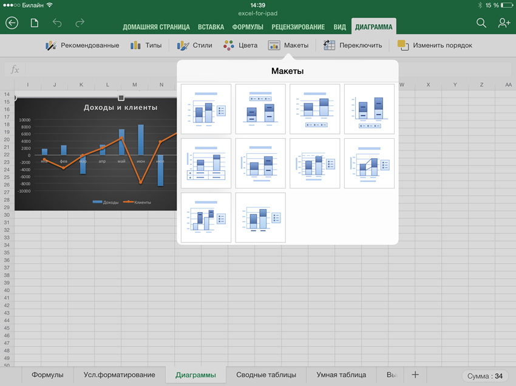Image resolution: width=516 pixels, height=386 pixels.
Task: Tap the Доходы legend entry
Action: point(105,202)
